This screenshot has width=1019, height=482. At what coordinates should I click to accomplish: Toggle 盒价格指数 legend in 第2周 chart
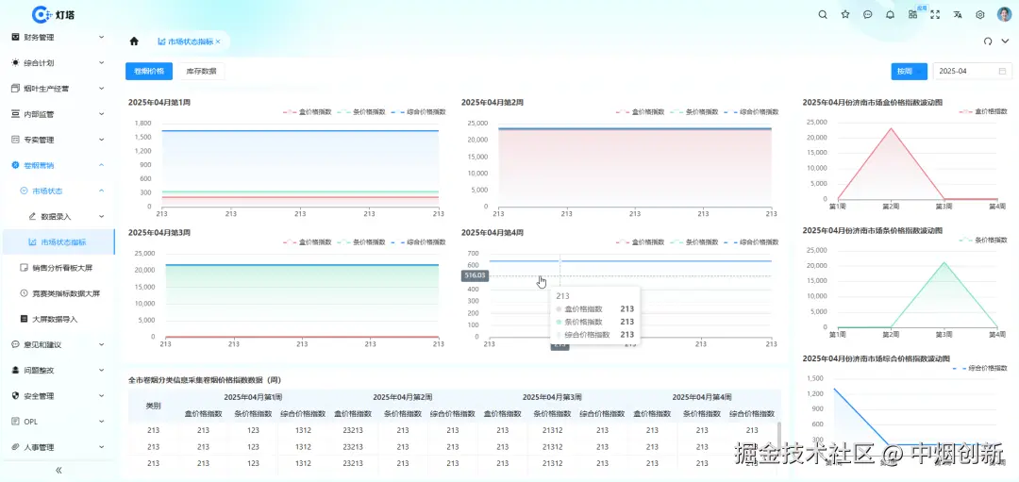[641, 111]
